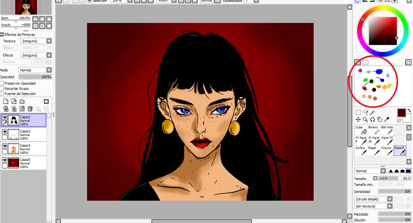Viewport: 413px width, 223px height.
Task: Toggle the link box under Capa3 eye
Action: click(5, 137)
